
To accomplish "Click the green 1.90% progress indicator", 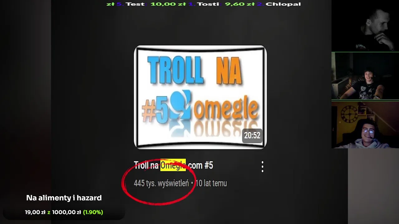I will pyautogui.click(x=93, y=212).
